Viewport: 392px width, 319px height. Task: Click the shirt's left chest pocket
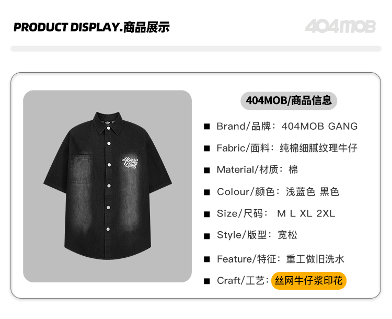[x=81, y=169]
